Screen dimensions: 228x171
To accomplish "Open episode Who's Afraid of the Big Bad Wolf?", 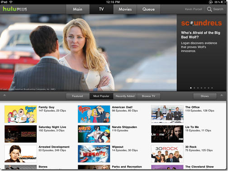I will pyautogui.click(x=200, y=35).
